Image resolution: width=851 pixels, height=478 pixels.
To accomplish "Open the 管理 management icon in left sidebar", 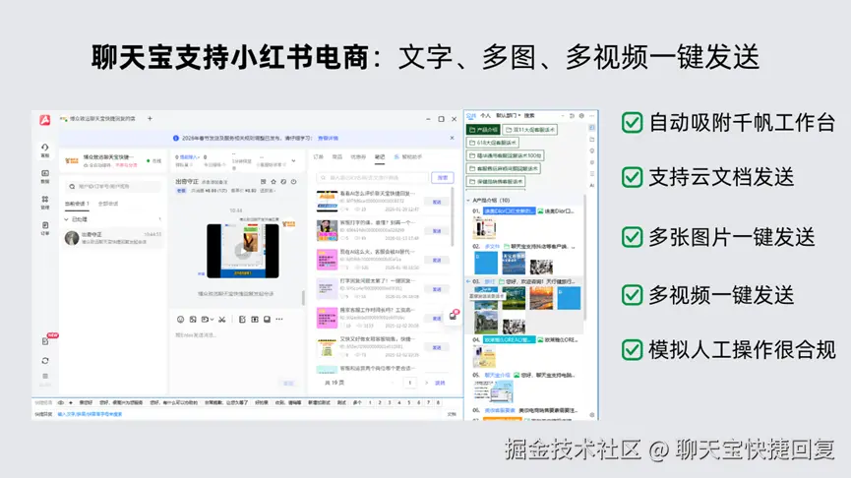I will coord(45,202).
